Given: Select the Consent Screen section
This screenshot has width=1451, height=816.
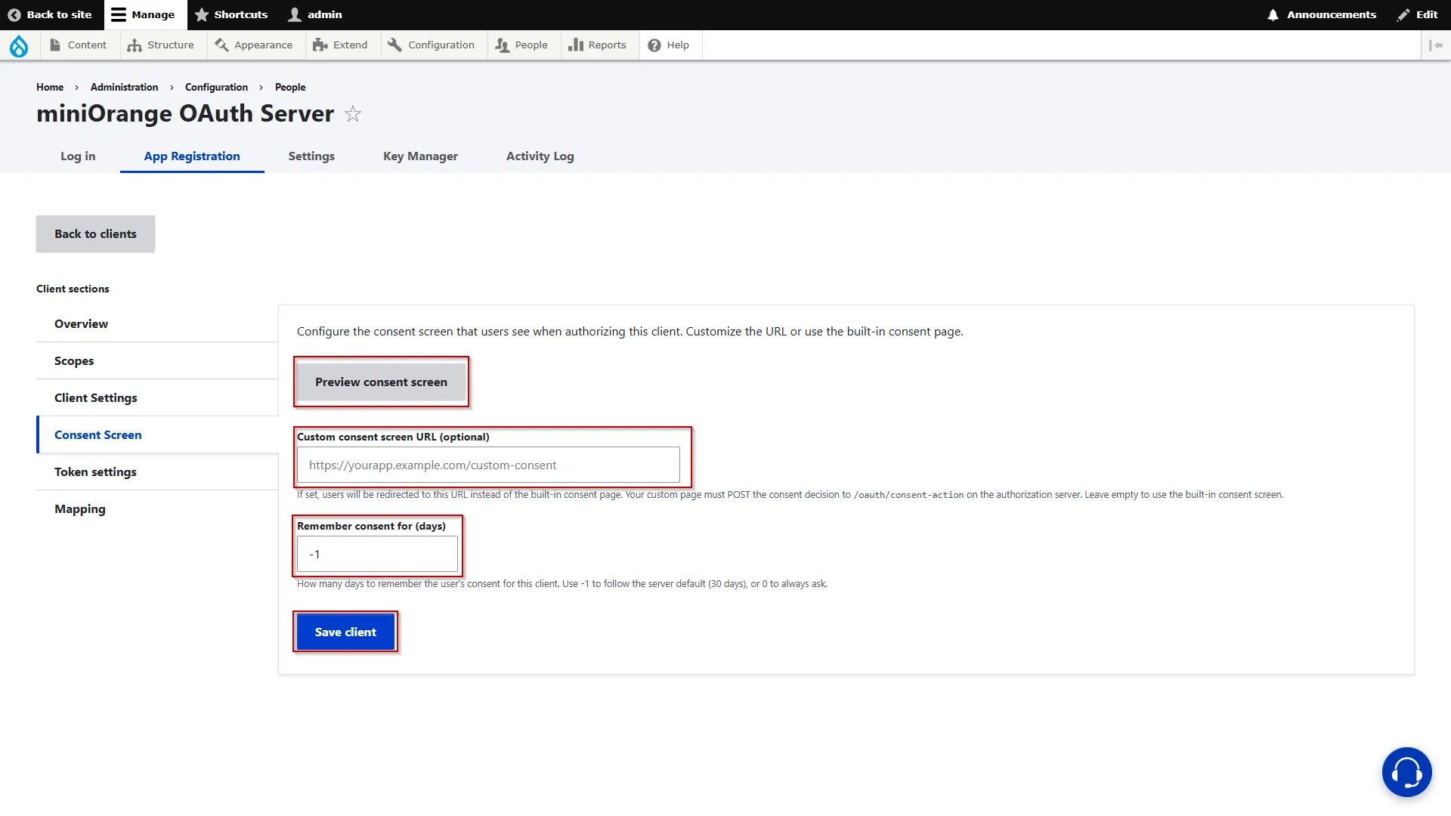Looking at the screenshot, I should (x=157, y=435).
